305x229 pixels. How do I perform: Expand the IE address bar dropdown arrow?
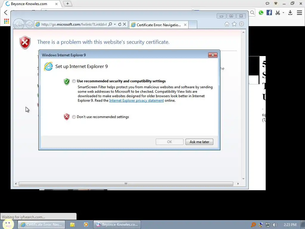click(x=115, y=24)
